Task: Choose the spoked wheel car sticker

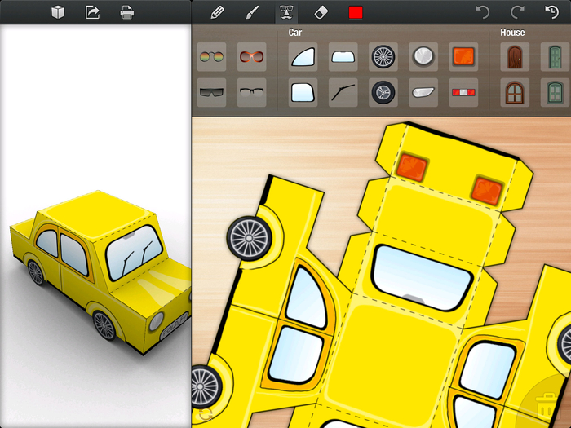Action: click(x=383, y=56)
